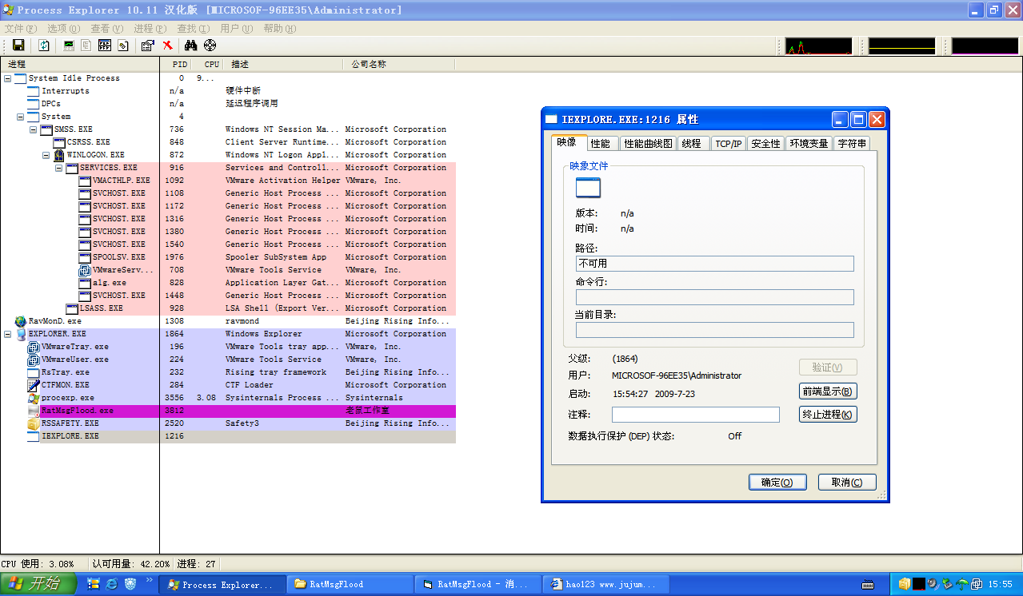The image size is (1023, 596).
Task: Sort by the 公司名称 column header
Action: tap(400, 64)
